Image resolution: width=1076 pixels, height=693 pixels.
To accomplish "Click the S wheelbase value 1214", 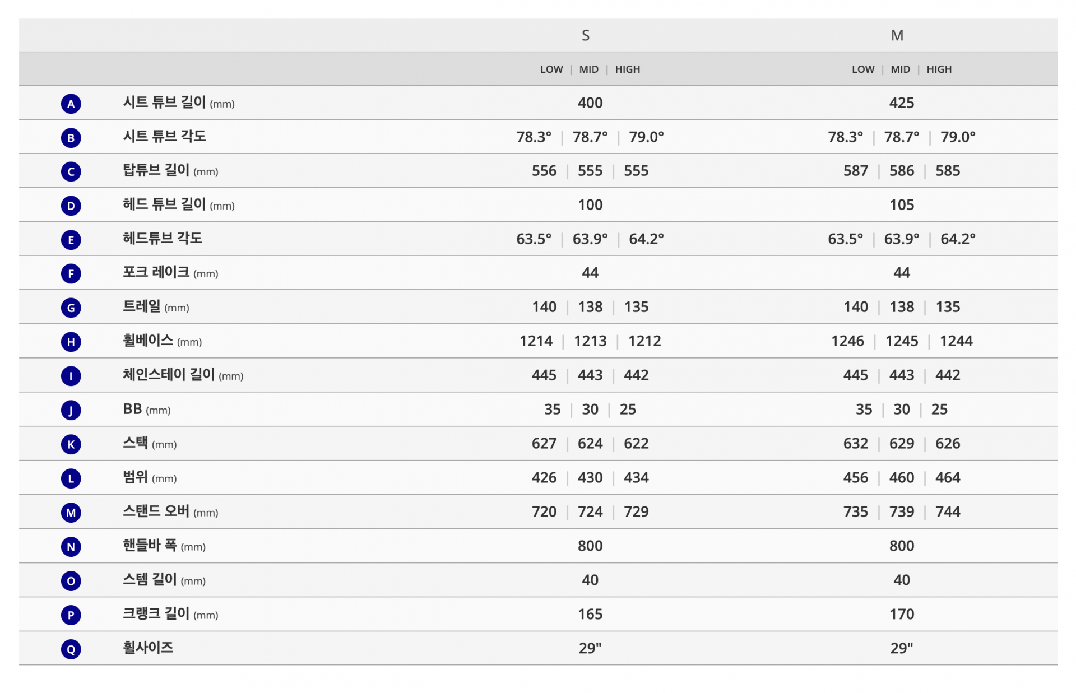I will click(x=536, y=341).
